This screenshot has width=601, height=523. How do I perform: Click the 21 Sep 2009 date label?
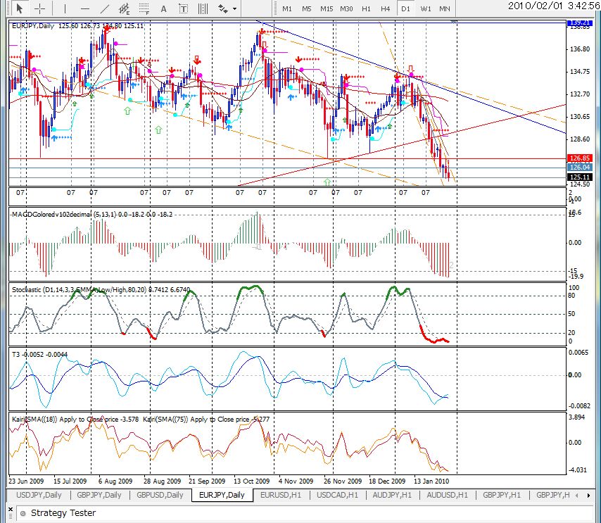[x=207, y=481]
